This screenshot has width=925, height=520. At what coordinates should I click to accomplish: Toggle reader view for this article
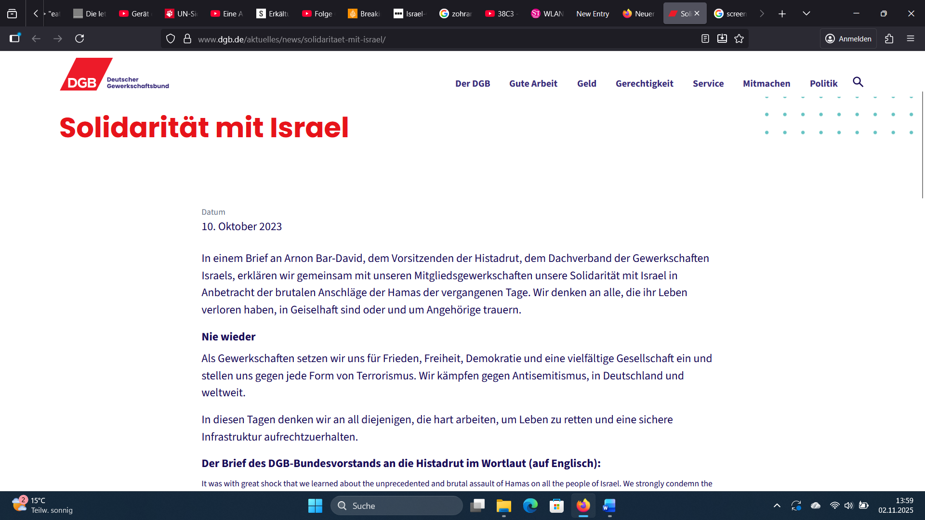[x=706, y=39]
